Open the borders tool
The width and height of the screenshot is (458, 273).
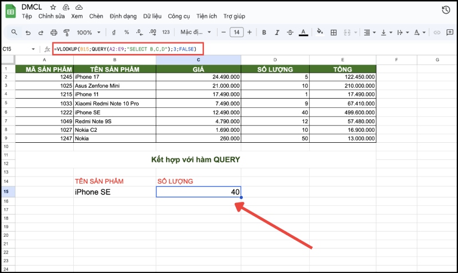(x=334, y=33)
